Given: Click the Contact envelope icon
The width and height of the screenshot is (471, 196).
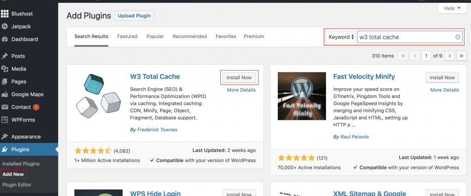Looking at the screenshot, I should [5, 107].
